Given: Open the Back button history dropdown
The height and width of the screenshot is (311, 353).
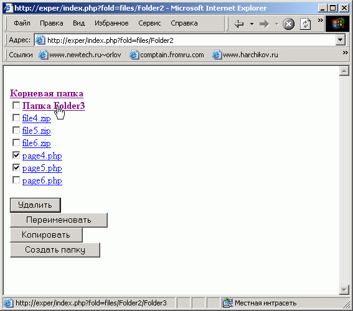Looking at the screenshot, I should pyautogui.click(x=252, y=24).
